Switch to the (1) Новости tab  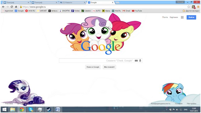(x=72, y=2)
